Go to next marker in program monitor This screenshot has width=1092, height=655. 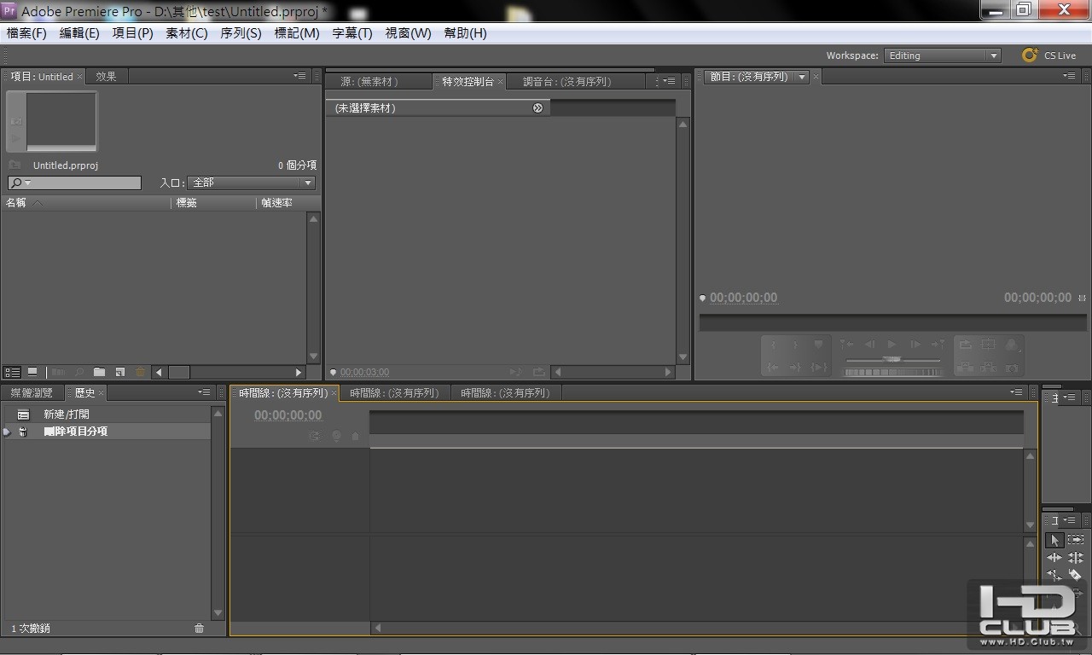[938, 345]
